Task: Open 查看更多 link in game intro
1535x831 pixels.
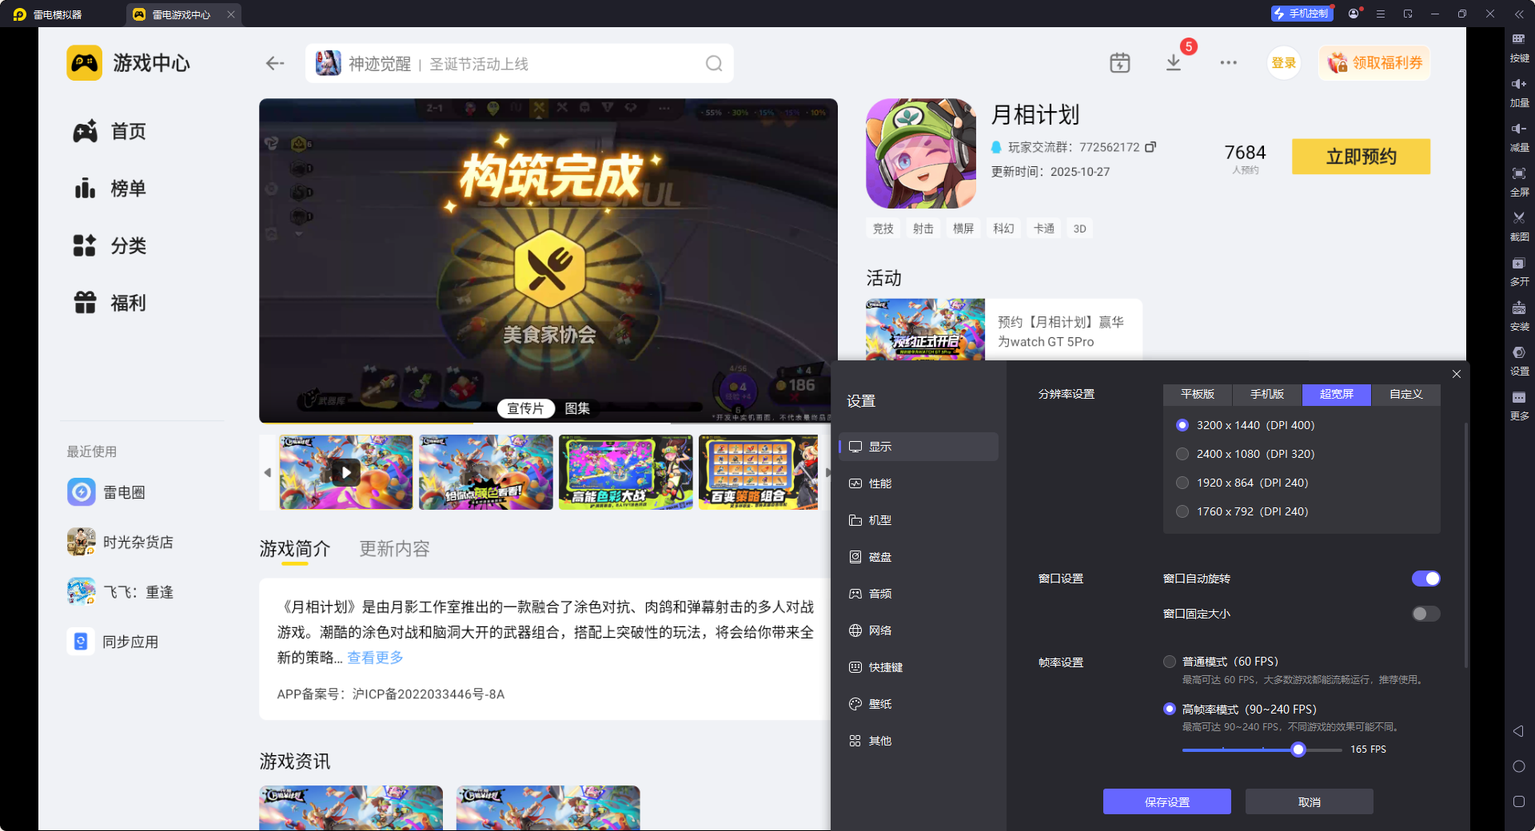Action: (x=375, y=658)
